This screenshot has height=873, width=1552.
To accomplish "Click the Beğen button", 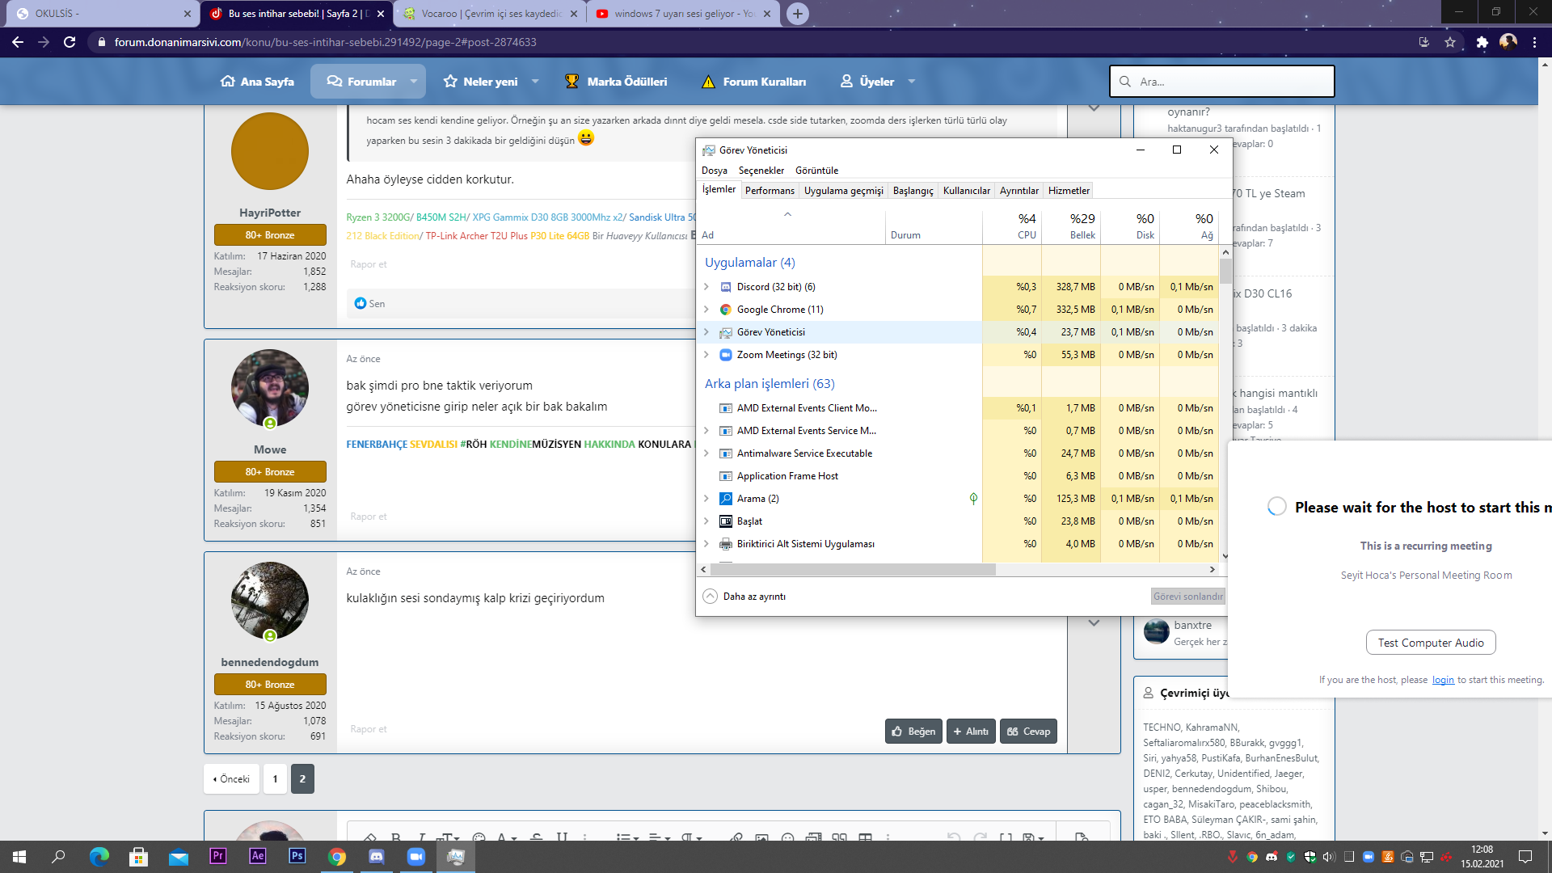I will click(913, 732).
